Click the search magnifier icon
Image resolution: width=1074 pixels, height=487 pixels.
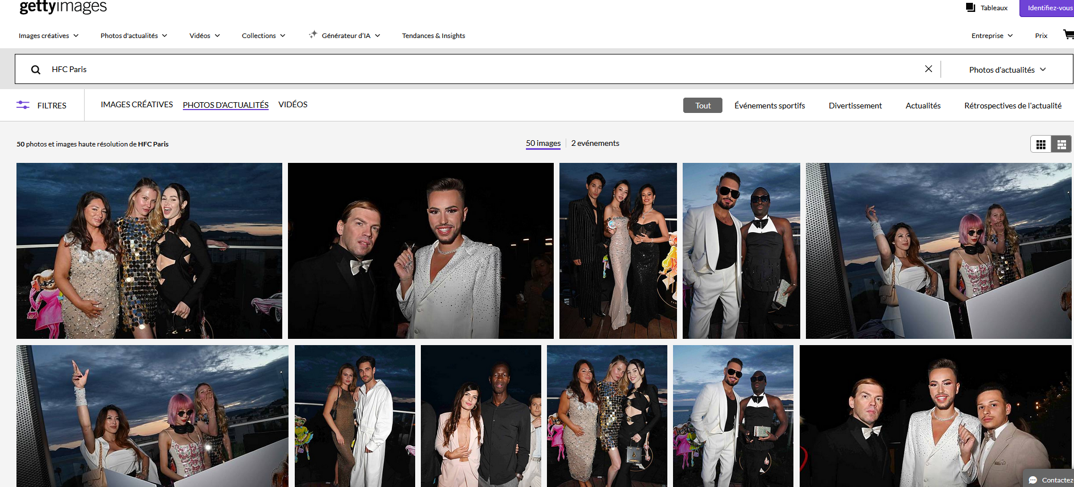36,70
